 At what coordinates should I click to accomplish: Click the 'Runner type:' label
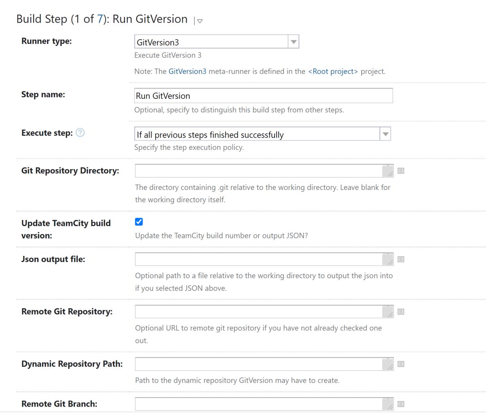tap(47, 41)
